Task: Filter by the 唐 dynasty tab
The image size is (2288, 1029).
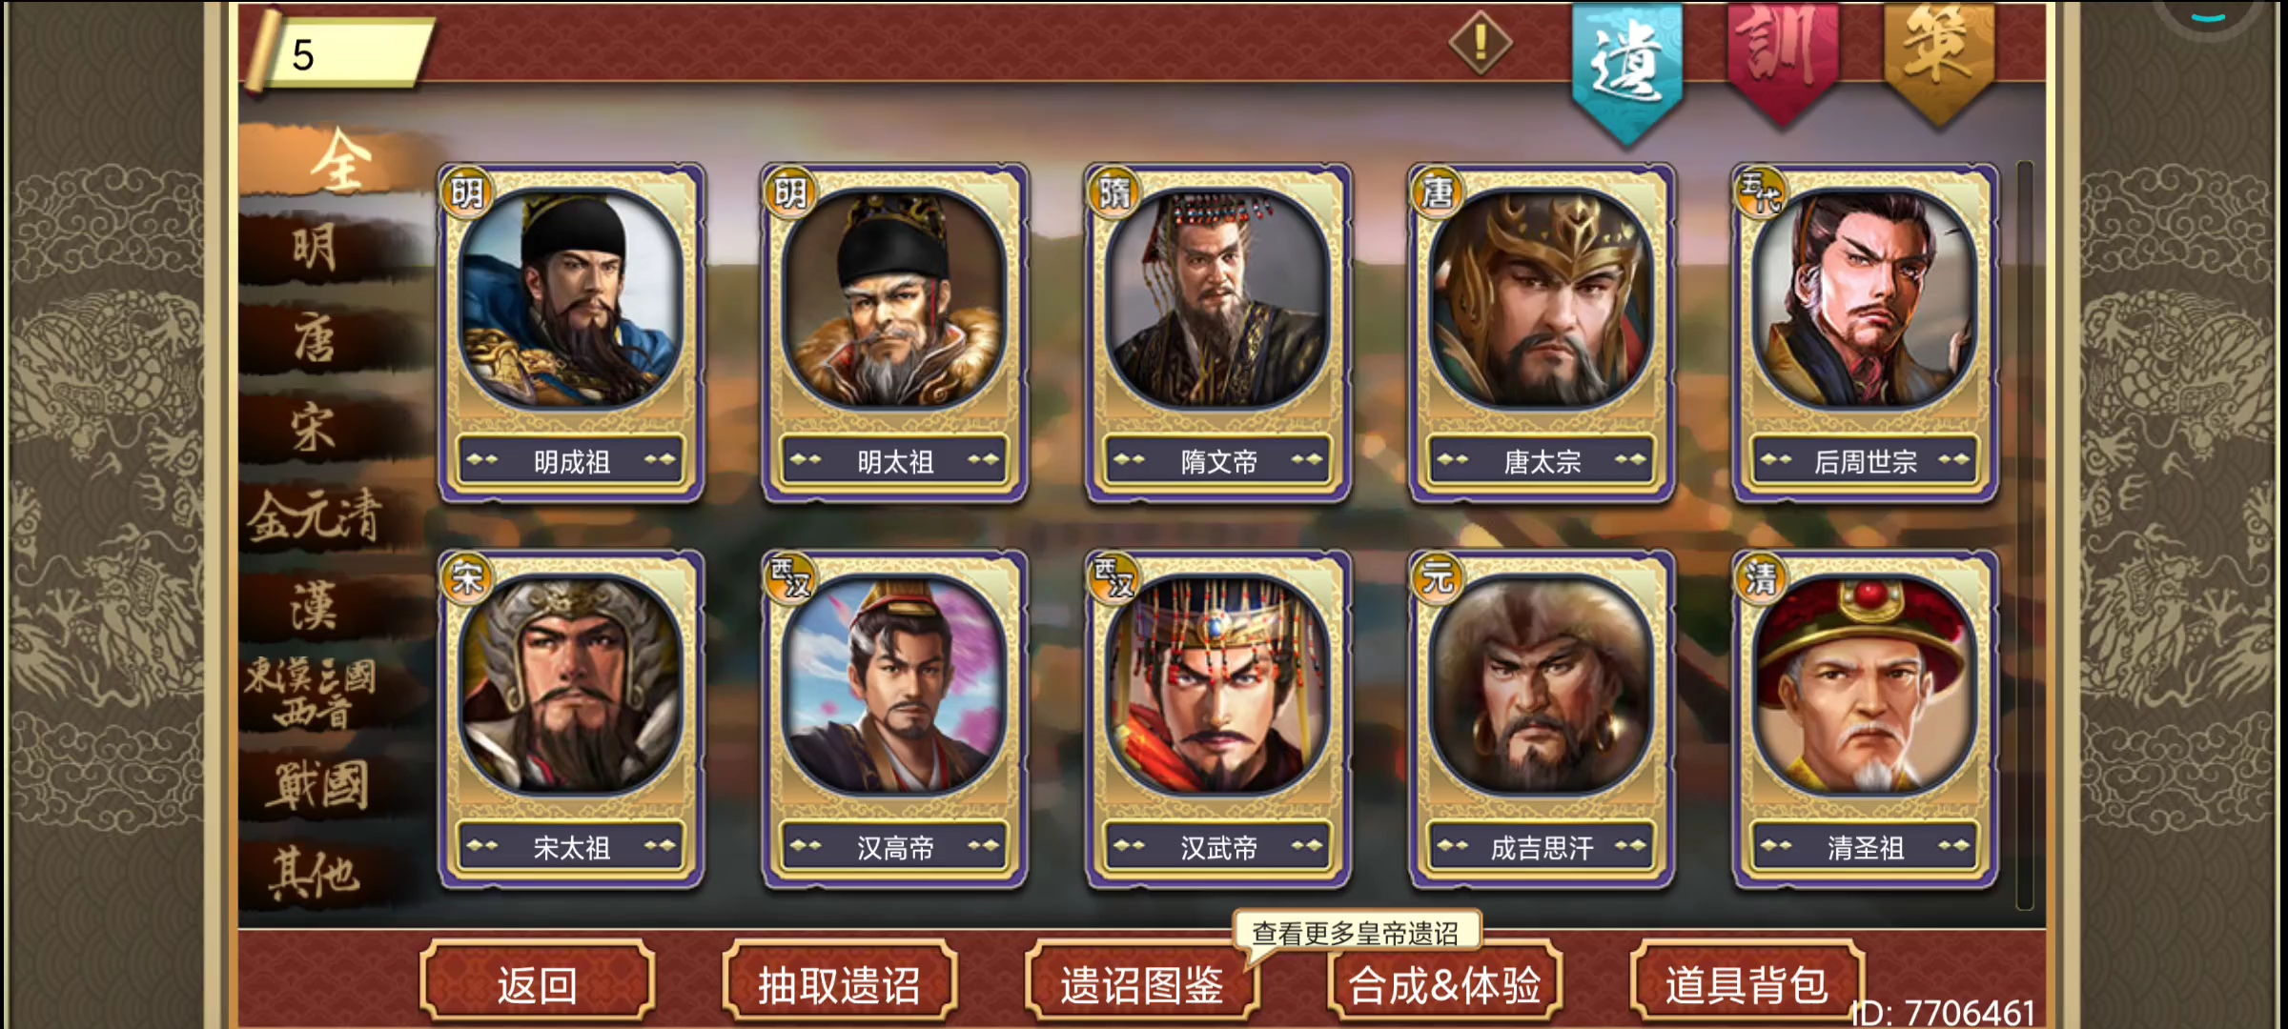Action: coord(315,339)
